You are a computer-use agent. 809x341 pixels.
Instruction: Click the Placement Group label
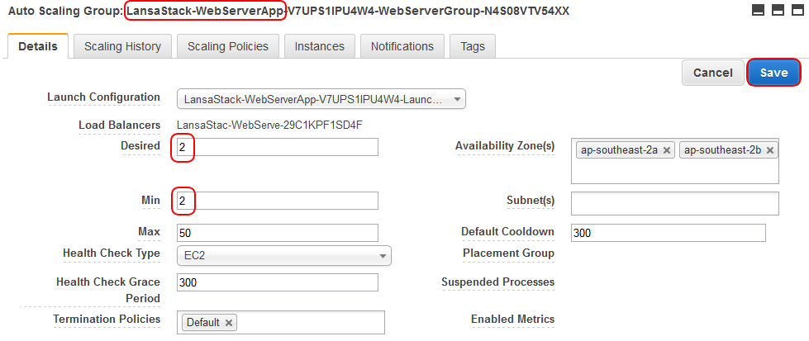(509, 253)
